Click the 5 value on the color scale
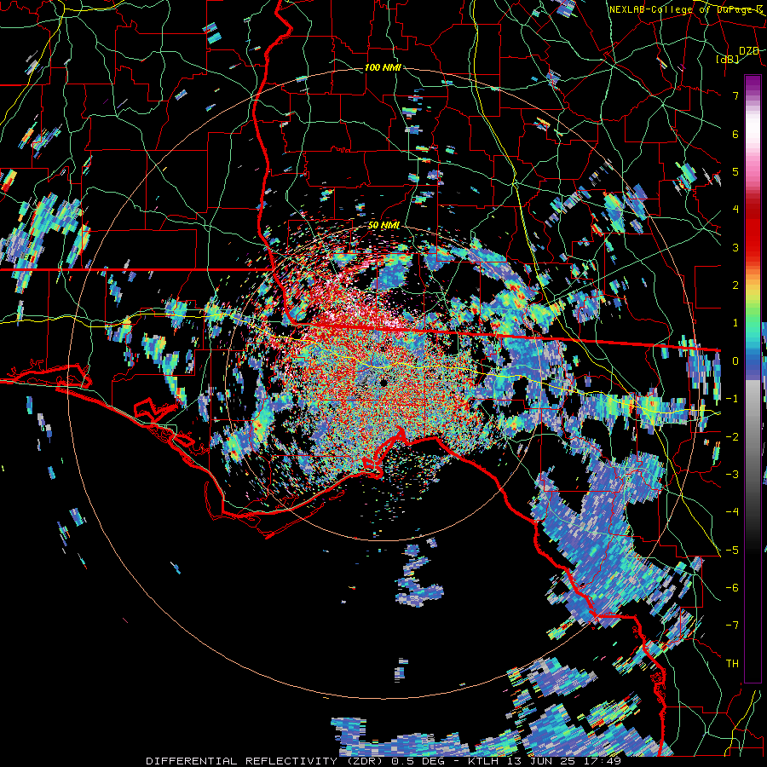767x767 pixels. (735, 171)
